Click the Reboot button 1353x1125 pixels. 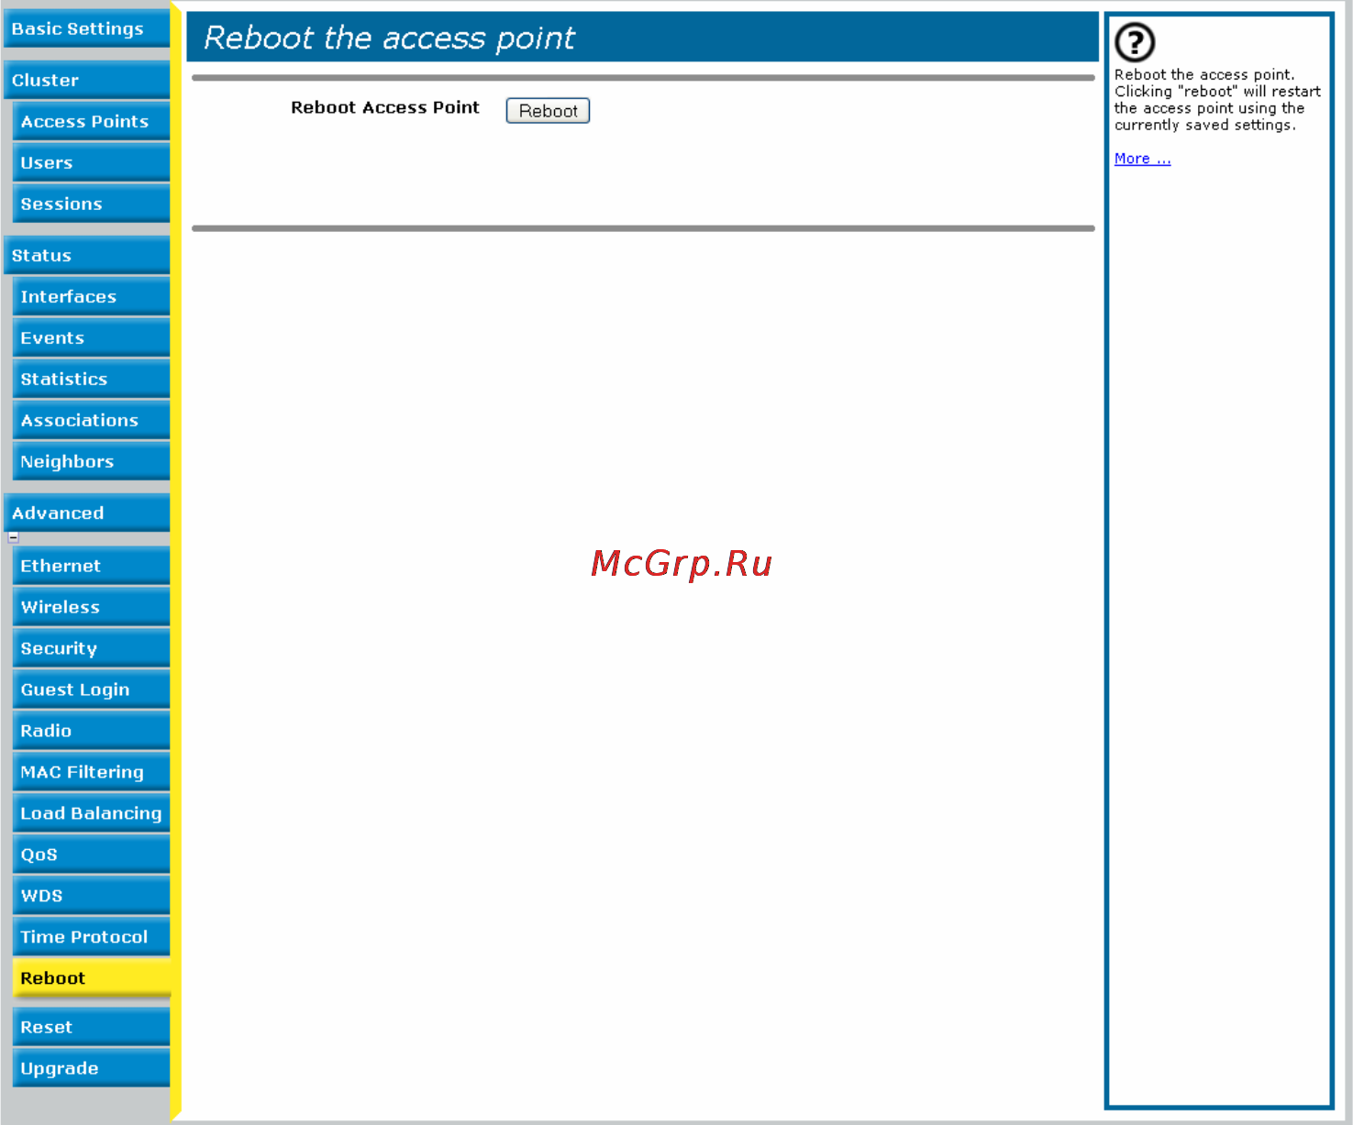(x=548, y=111)
